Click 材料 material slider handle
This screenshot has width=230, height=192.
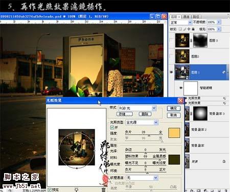[159, 160]
